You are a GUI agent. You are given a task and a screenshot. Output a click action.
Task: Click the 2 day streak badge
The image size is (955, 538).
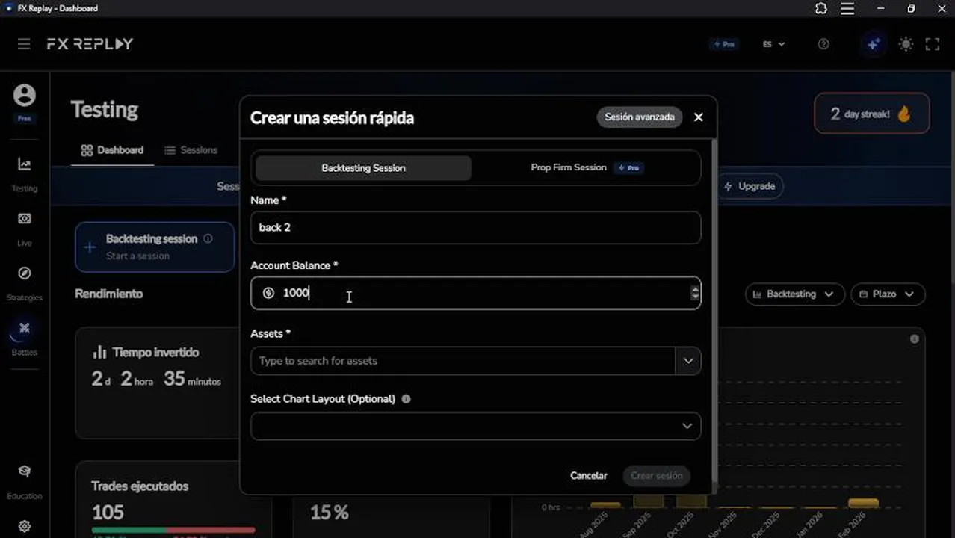click(x=871, y=114)
